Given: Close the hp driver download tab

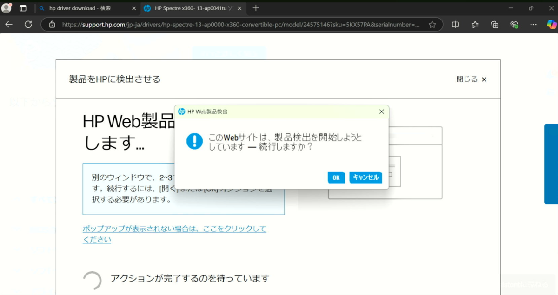Looking at the screenshot, I should tap(134, 8).
